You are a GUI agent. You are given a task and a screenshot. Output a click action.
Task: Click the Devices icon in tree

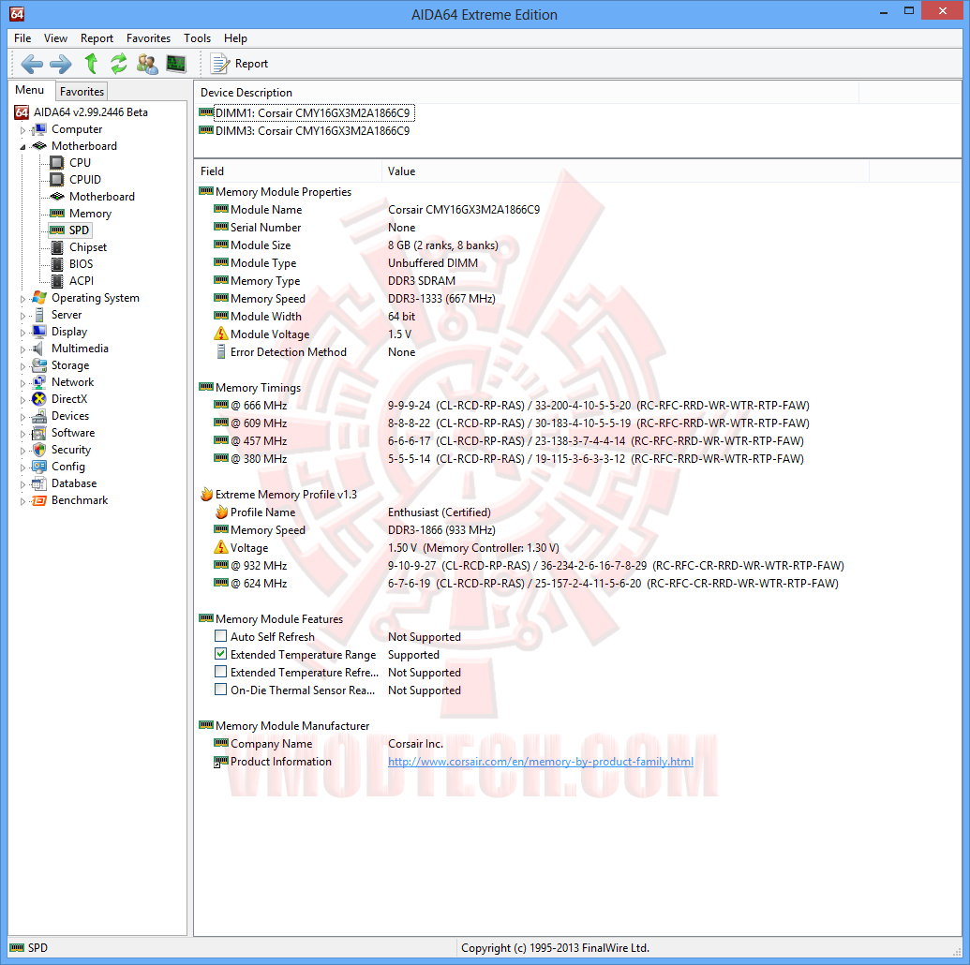(x=39, y=416)
